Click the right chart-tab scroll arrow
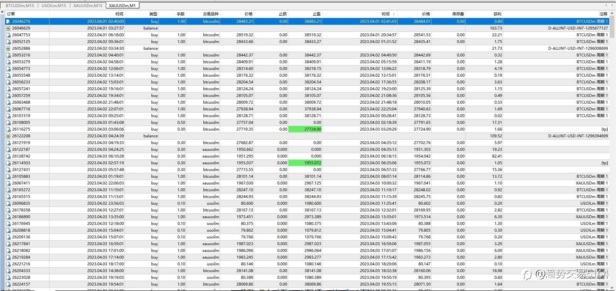This screenshot has height=291, width=616. tap(612, 5)
